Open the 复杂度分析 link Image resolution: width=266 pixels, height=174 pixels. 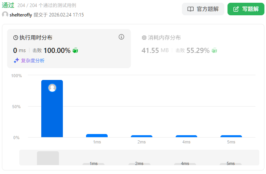click(33, 60)
